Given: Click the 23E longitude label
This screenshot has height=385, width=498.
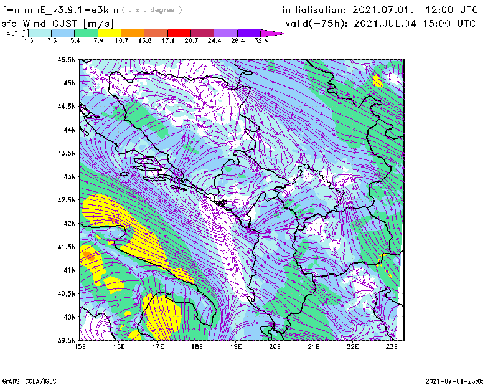Looking at the screenshot, I should (x=392, y=346).
